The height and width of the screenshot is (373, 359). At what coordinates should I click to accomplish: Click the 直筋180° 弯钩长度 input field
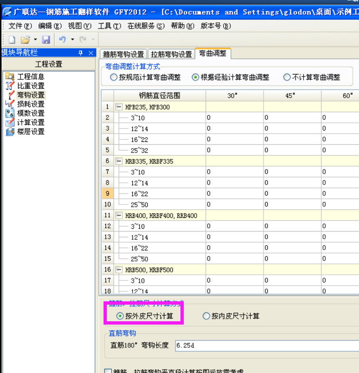tap(267, 345)
